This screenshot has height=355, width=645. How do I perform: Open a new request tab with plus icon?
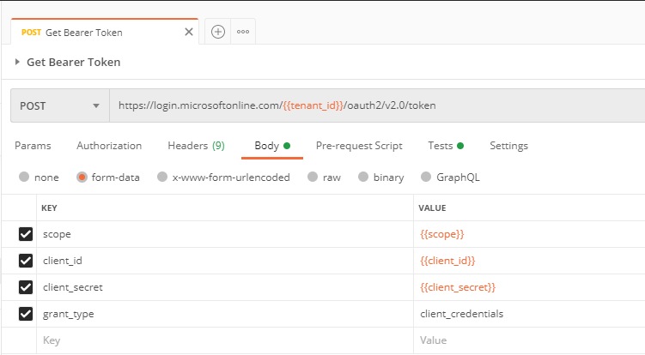(x=218, y=32)
